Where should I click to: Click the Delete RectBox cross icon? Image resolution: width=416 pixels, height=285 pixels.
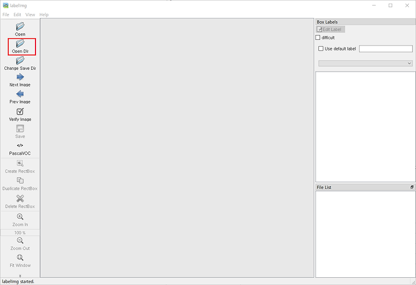point(20,199)
